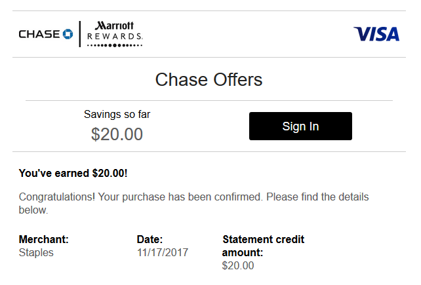Open the Marriott logo script text
Viewport: 421px width, 285px height.
click(x=114, y=26)
